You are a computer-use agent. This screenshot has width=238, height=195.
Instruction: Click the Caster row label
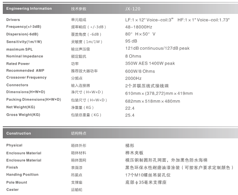coord(13,189)
